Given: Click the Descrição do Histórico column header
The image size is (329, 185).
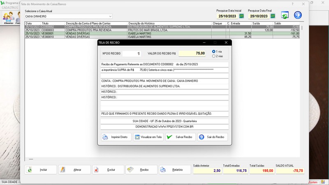Looking at the screenshot, I should 169,23.
